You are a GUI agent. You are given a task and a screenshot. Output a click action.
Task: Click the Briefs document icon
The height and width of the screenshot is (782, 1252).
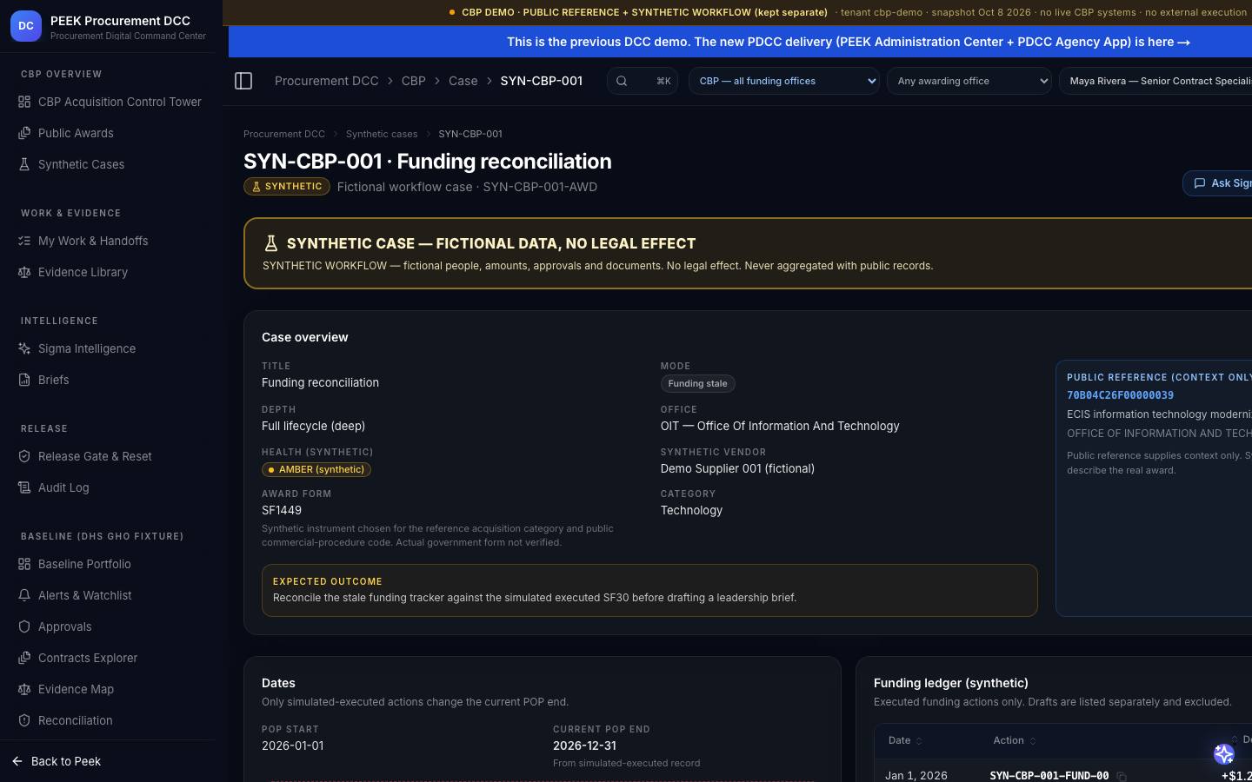click(x=24, y=380)
